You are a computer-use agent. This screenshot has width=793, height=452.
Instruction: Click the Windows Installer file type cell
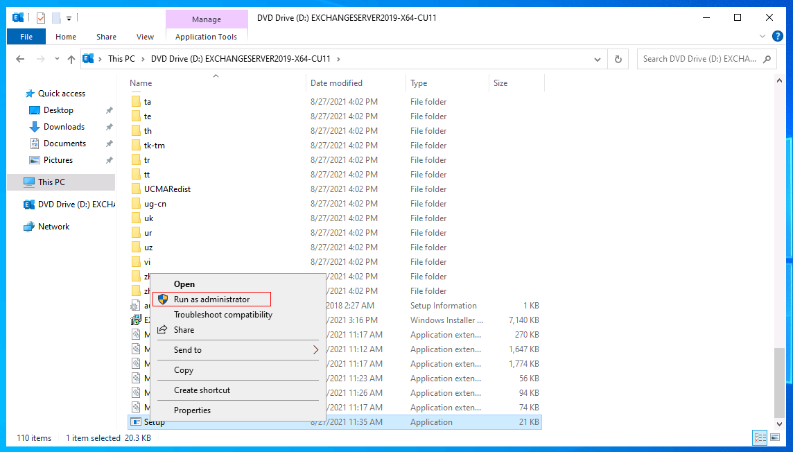coord(446,320)
